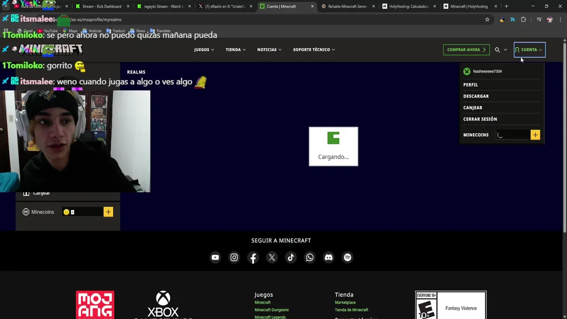Select Perfil in account menu

[470, 85]
